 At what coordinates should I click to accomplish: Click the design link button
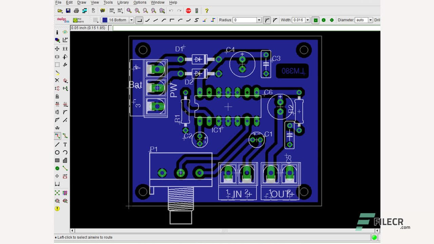63,20
